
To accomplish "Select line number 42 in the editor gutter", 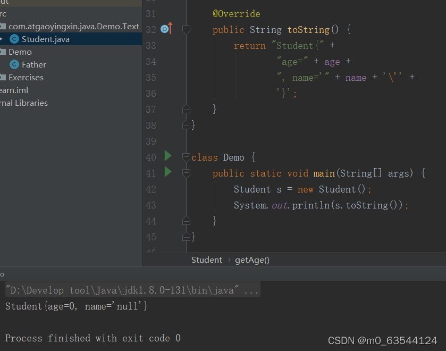I will click(150, 189).
